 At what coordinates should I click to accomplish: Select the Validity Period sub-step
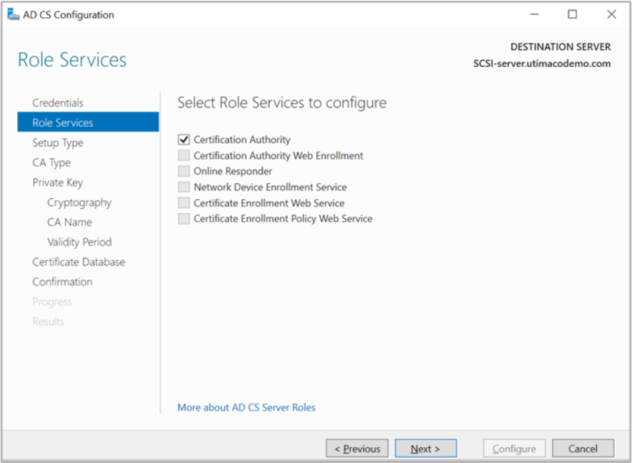[79, 243]
